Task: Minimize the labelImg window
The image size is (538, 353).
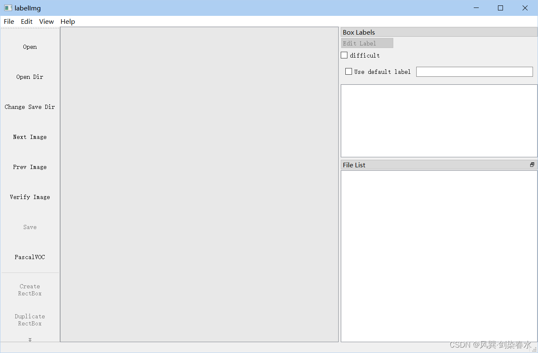Action: [476, 8]
